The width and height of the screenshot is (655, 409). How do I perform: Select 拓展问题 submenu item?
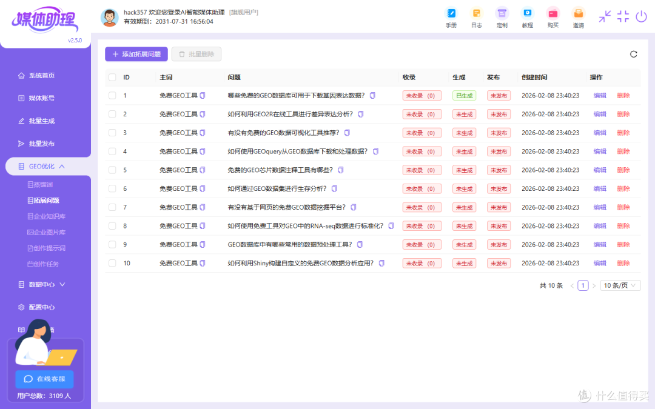pyautogui.click(x=44, y=201)
